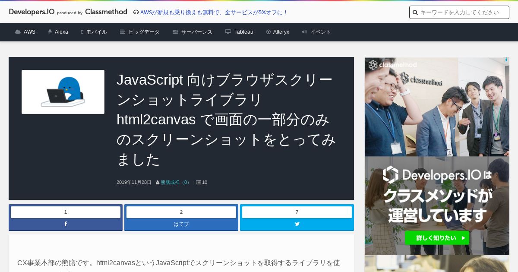The image size is (518, 272).
Task: Open the イベント navigation menu item
Action: click(x=321, y=32)
